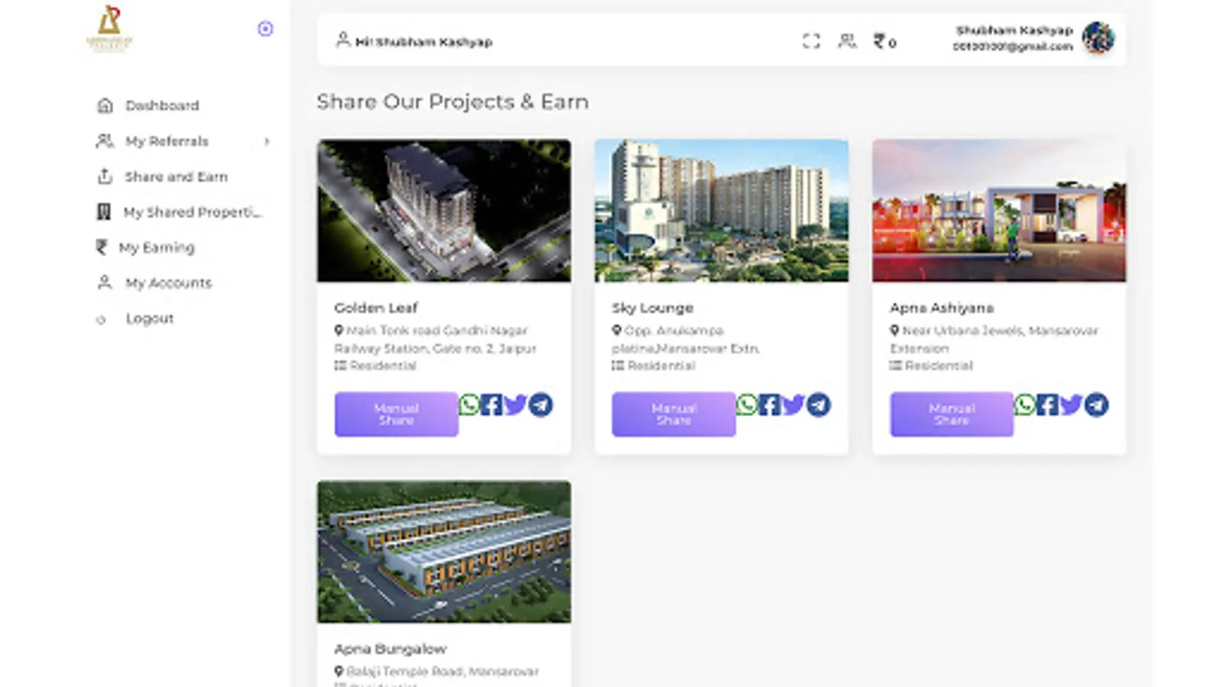Share Sky Lounge on Facebook
Image resolution: width=1223 pixels, height=687 pixels.
769,405
